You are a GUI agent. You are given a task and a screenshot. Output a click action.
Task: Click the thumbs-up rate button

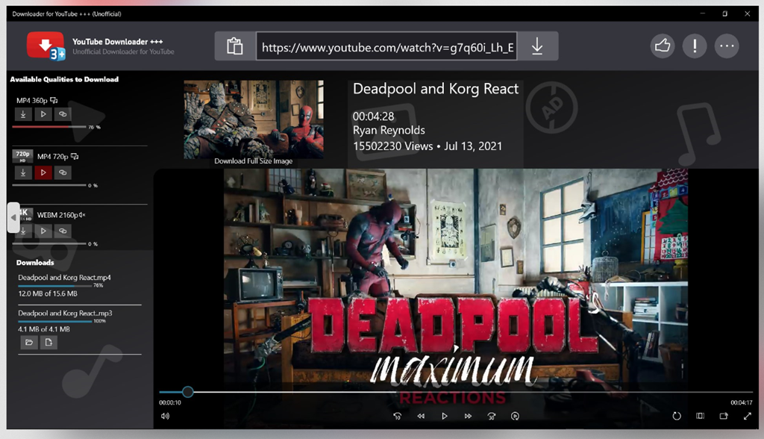[663, 46]
